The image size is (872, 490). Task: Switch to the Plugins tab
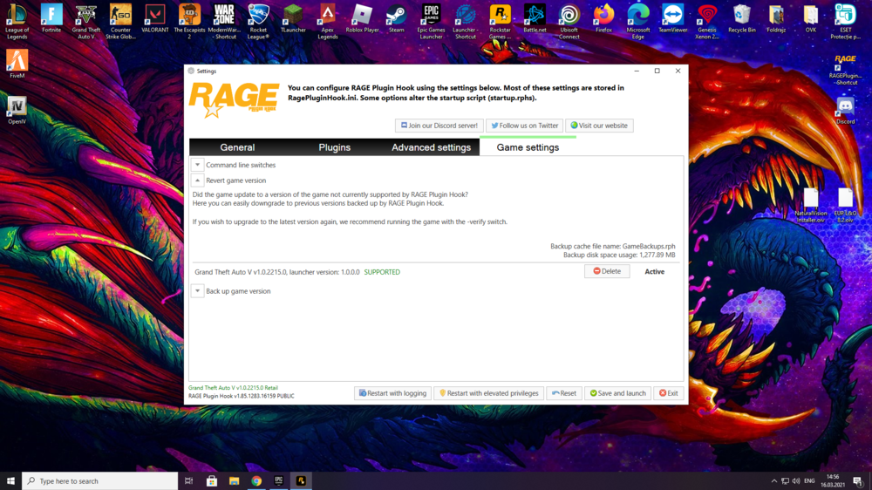click(x=334, y=147)
